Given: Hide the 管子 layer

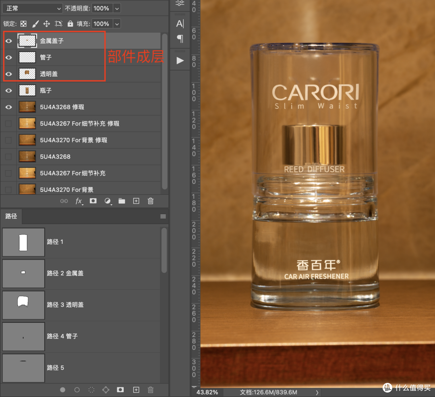Looking at the screenshot, I should point(8,58).
